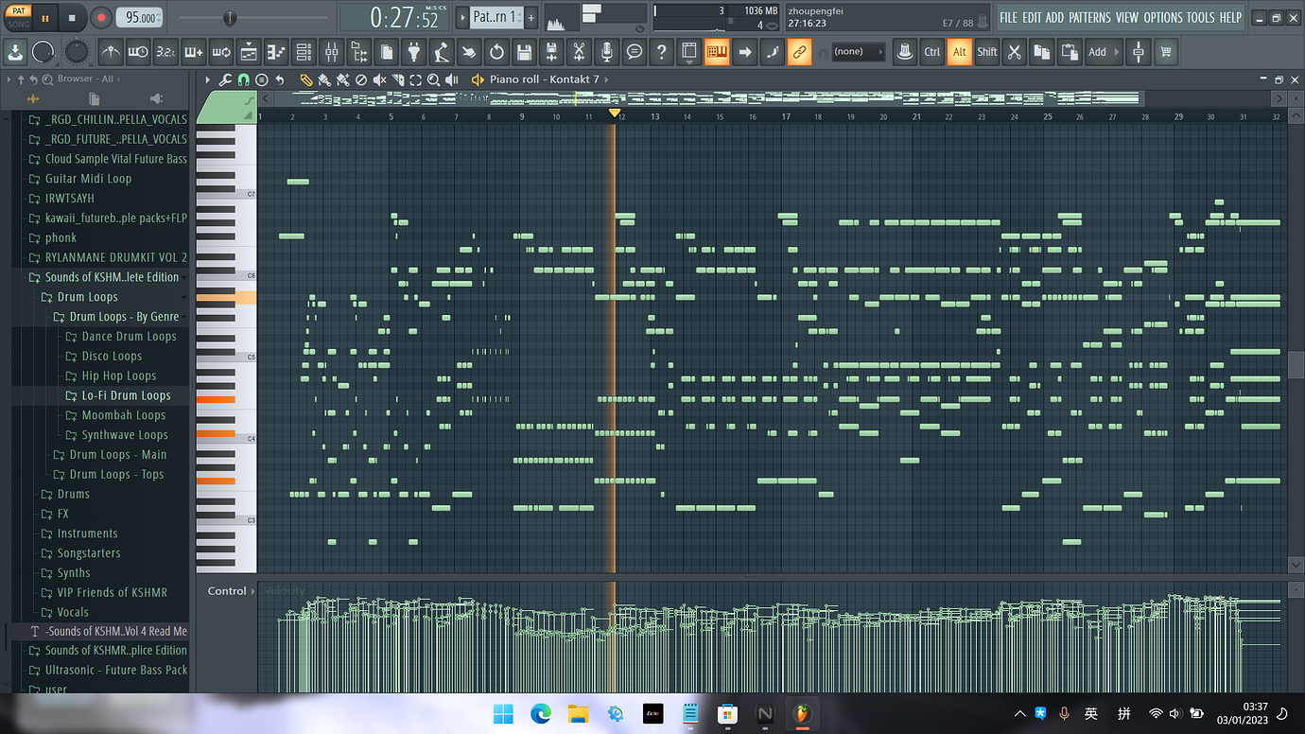Open the piano roll wrench tools menu
This screenshot has height=734, width=1305.
(225, 80)
